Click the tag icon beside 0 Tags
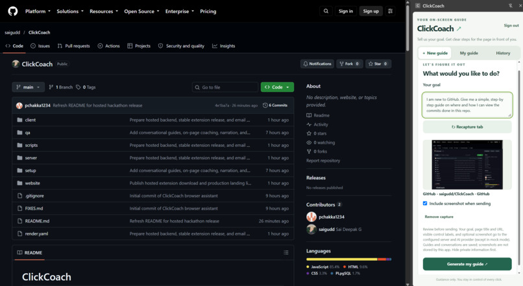523x286 pixels. pyautogui.click(x=79, y=87)
